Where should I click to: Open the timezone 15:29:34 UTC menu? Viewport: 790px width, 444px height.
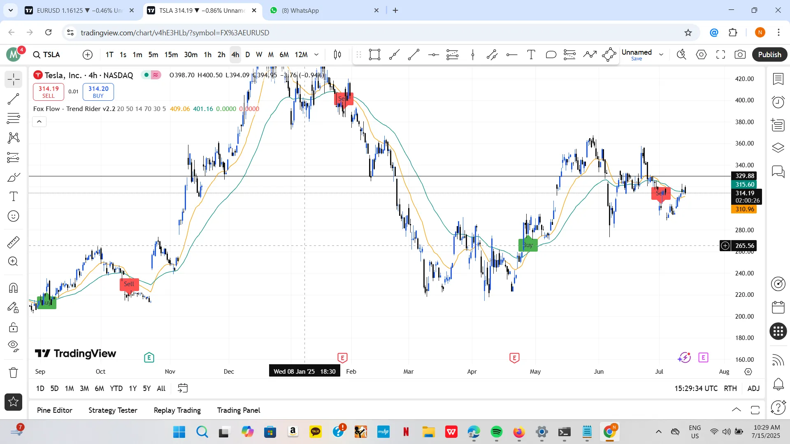[x=696, y=388]
